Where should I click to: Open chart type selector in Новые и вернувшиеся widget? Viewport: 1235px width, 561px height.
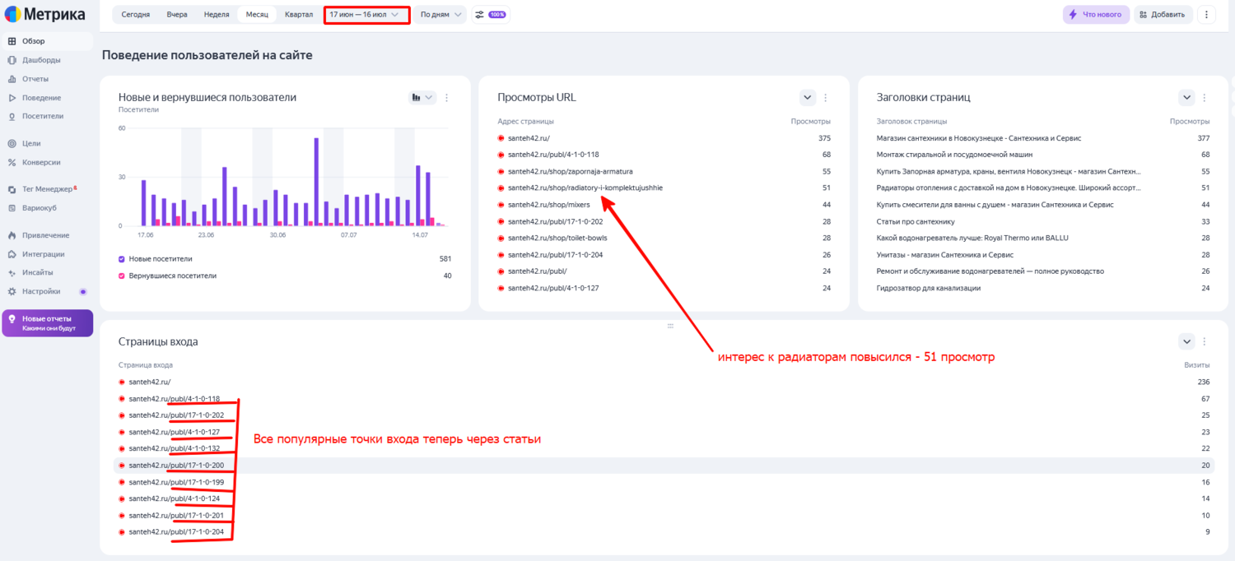pos(422,97)
